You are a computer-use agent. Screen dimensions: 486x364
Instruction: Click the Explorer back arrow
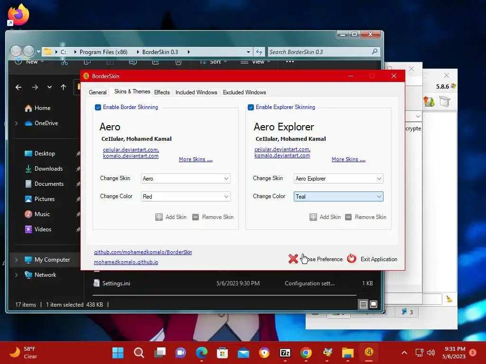19,87
